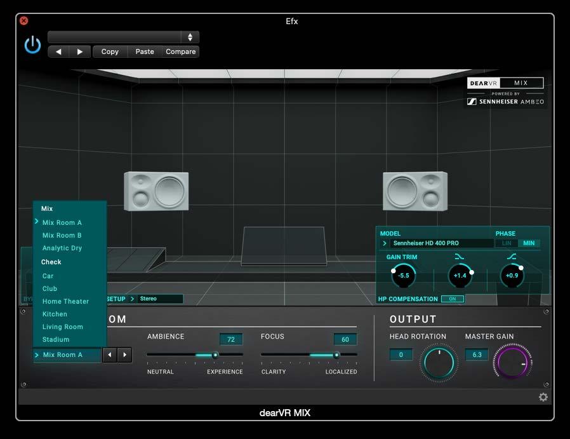Click the 'Mix' category header
This screenshot has height=439, width=570.
47,208
